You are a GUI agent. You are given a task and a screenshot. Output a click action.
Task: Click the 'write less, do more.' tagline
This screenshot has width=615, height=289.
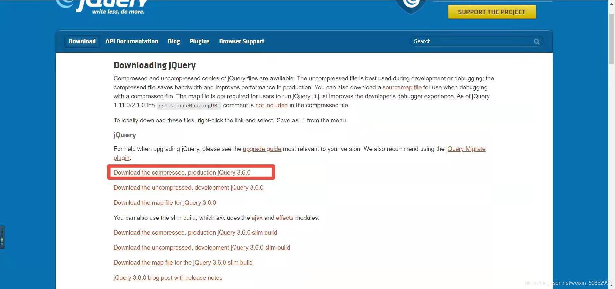point(118,12)
